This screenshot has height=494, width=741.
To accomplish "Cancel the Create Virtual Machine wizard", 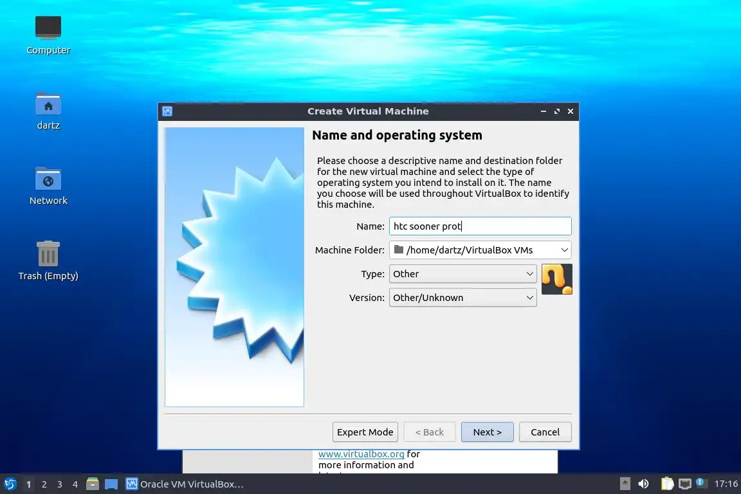I will coord(545,432).
